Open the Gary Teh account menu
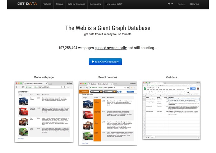 click(194, 4)
